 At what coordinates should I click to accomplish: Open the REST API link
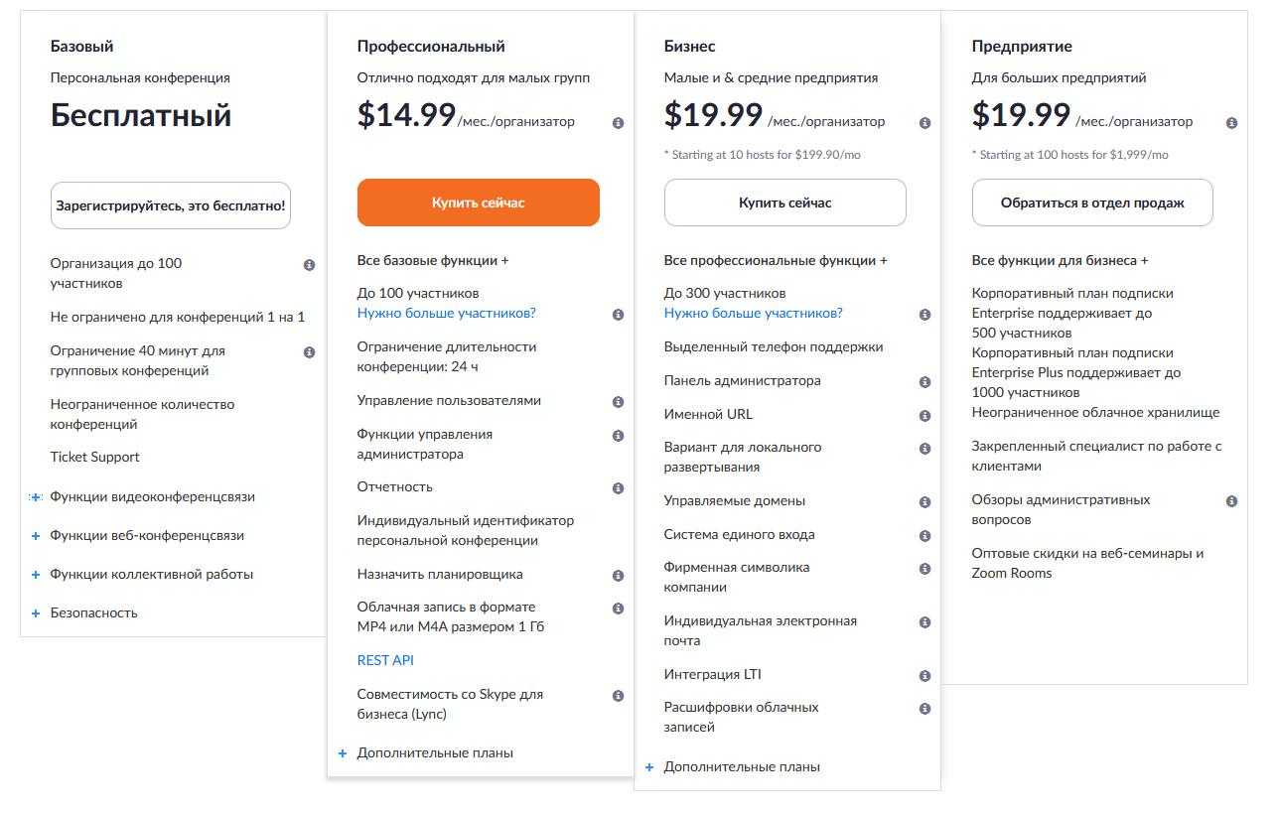(385, 660)
